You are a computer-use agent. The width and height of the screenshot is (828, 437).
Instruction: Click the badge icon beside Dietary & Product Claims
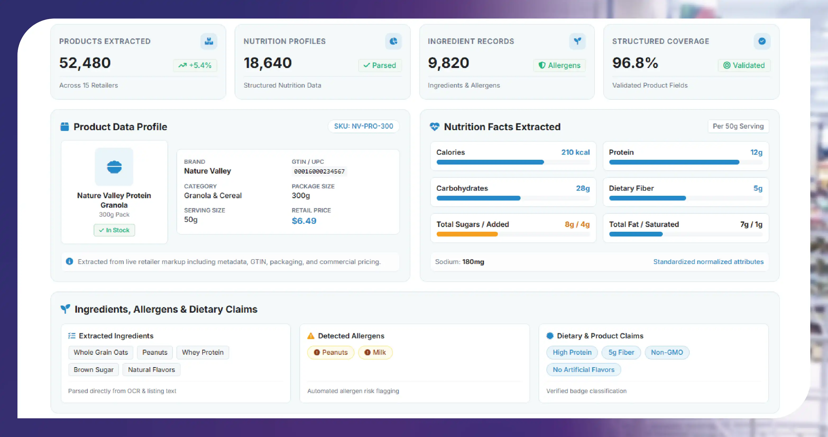(x=550, y=336)
